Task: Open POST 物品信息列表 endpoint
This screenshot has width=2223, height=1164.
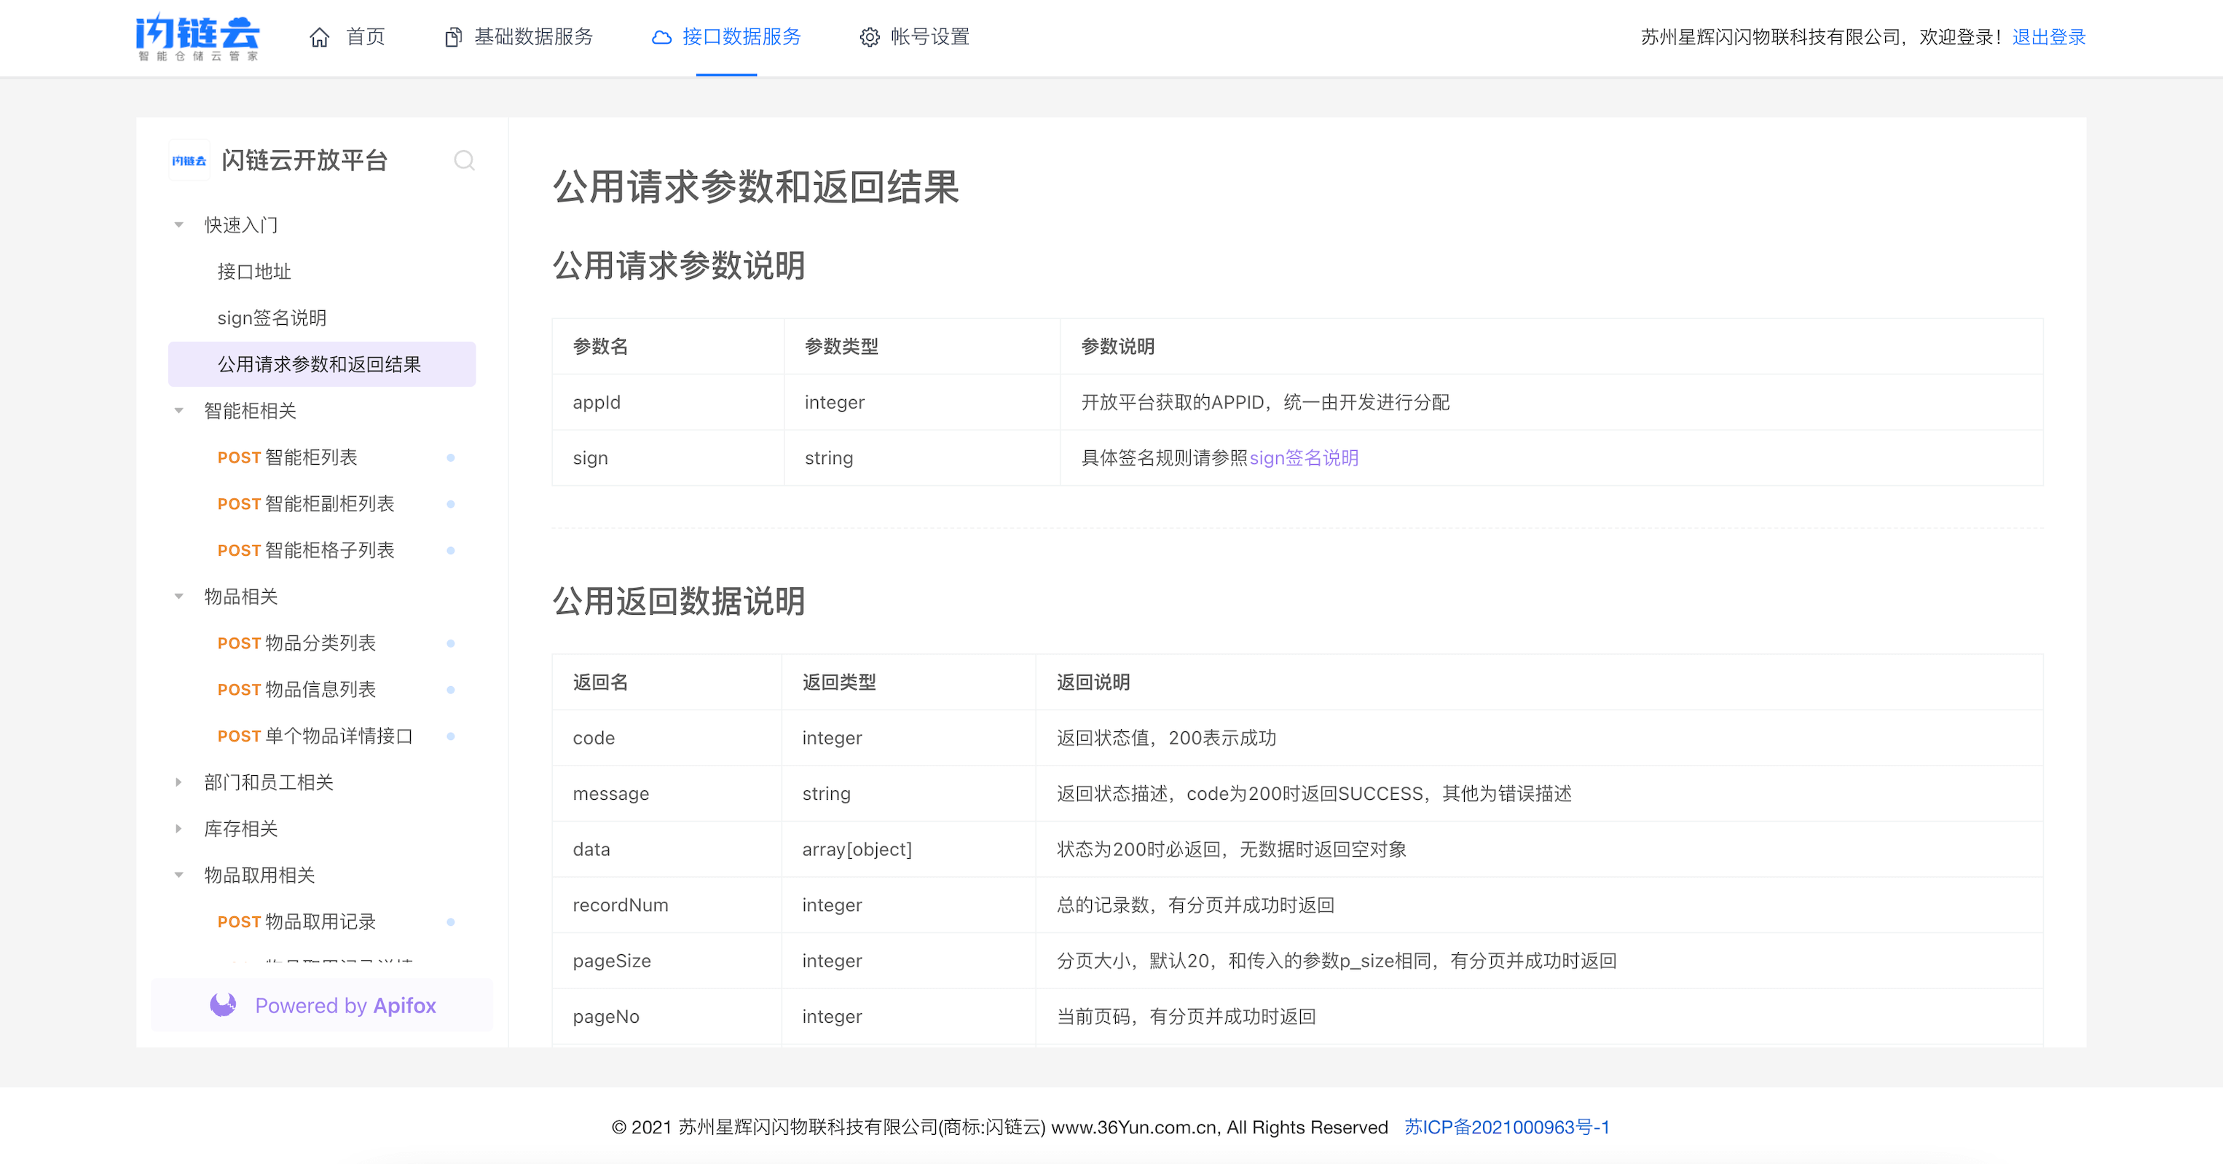Action: (x=297, y=689)
